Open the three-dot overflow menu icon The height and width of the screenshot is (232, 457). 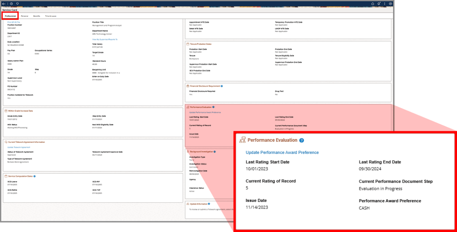pyautogui.click(x=385, y=4)
